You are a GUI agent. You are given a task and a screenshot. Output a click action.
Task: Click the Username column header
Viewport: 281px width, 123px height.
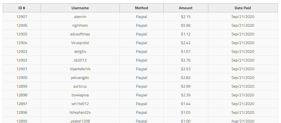tap(80, 8)
